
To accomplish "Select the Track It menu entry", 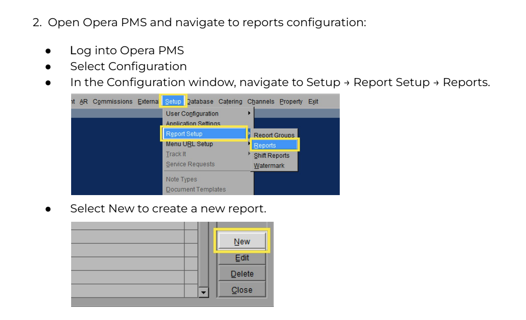I will [208, 154].
